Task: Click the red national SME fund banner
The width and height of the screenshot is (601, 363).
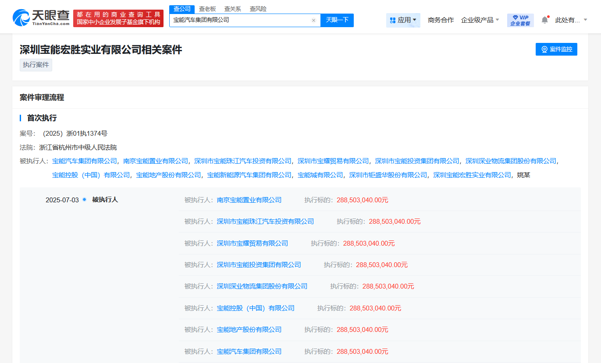Action: pyautogui.click(x=118, y=18)
